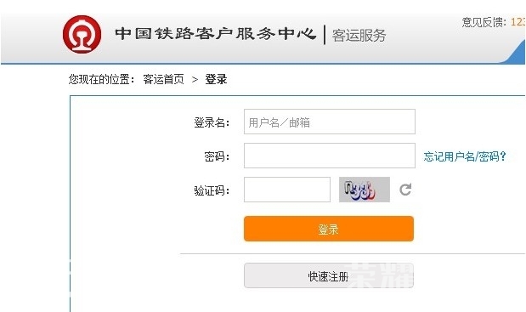The width and height of the screenshot is (526, 312).
Task: Click the feedback number beside 意见反馈
Action: [x=518, y=22]
